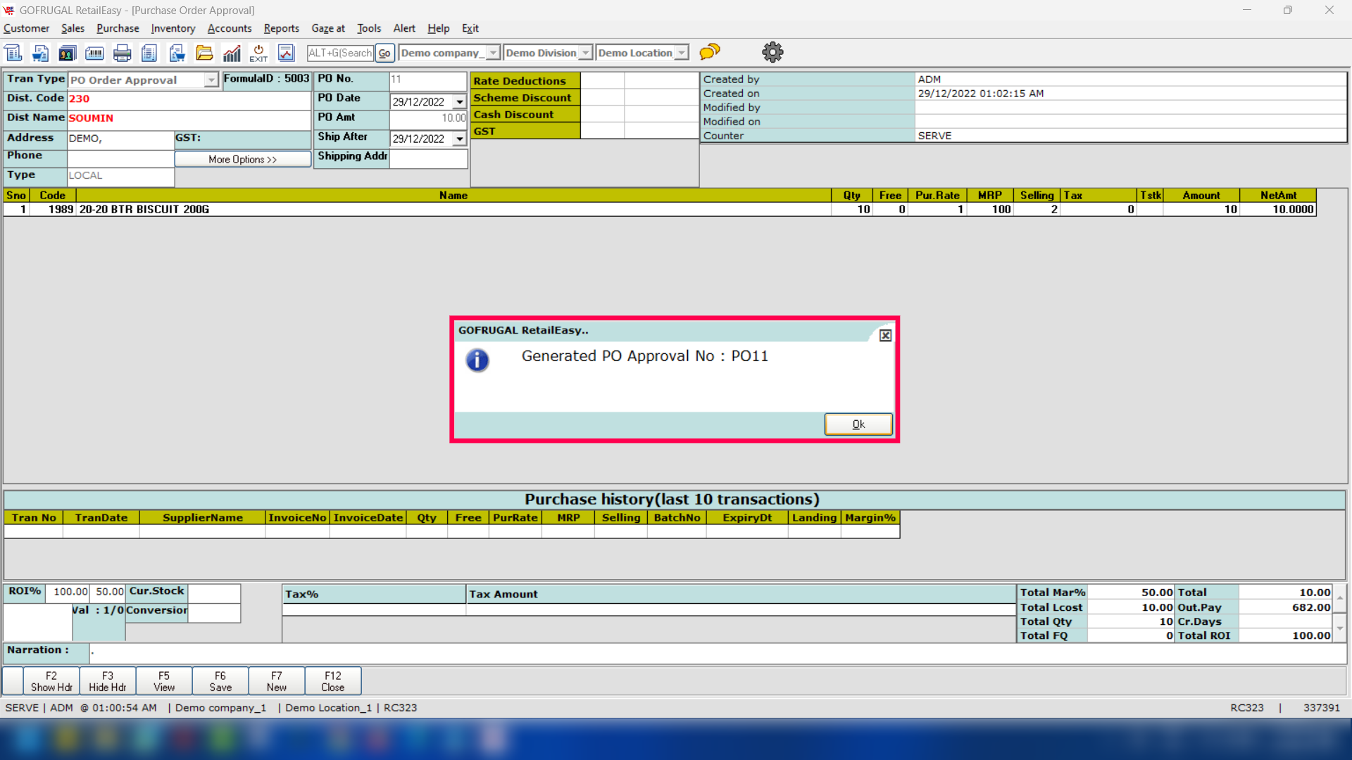Open the settings gear icon
The width and height of the screenshot is (1352, 760).
point(772,52)
